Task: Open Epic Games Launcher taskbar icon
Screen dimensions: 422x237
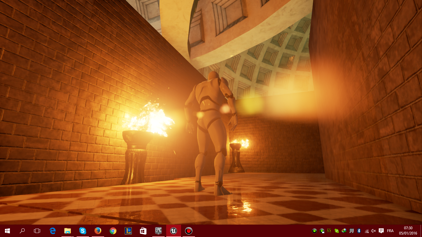Action: point(158,231)
